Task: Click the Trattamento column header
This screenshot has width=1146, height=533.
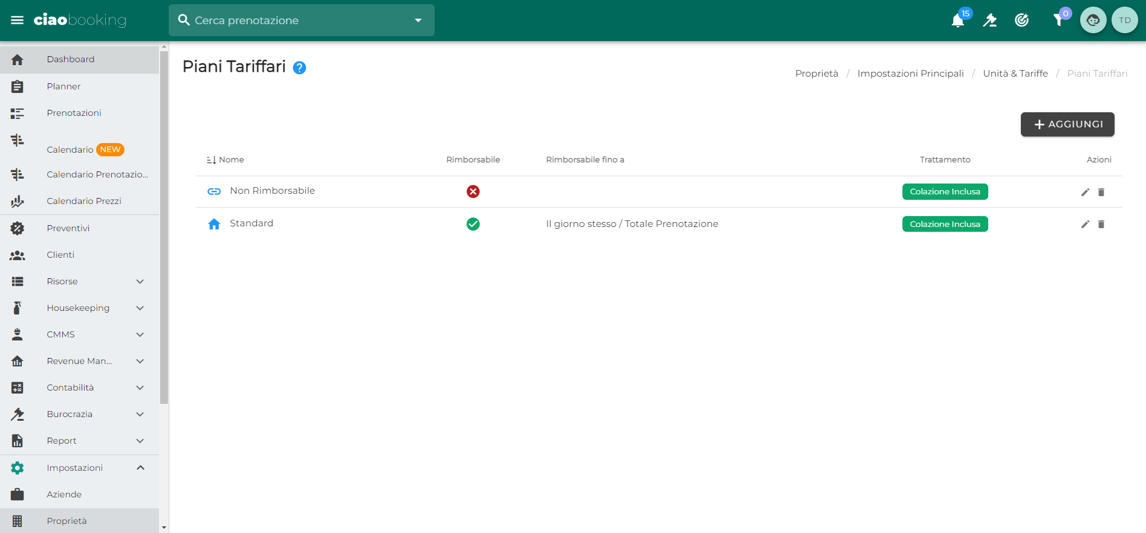Action: 945,160
